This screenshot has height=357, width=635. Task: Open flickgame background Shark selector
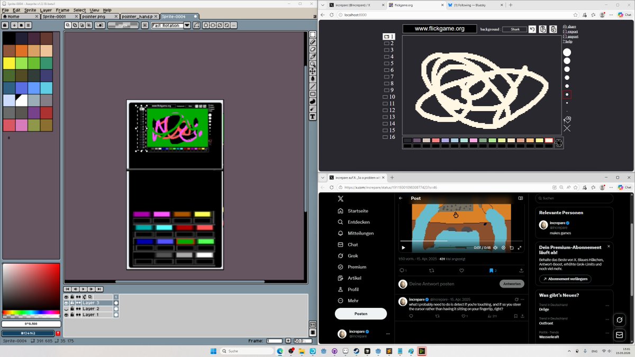point(514,29)
